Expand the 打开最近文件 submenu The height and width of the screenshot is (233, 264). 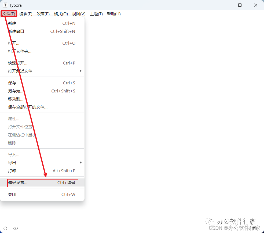(42, 71)
